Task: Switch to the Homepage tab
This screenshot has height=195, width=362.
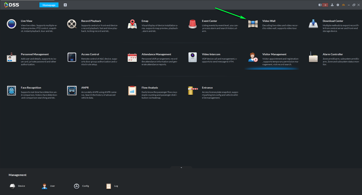Action: (49, 5)
